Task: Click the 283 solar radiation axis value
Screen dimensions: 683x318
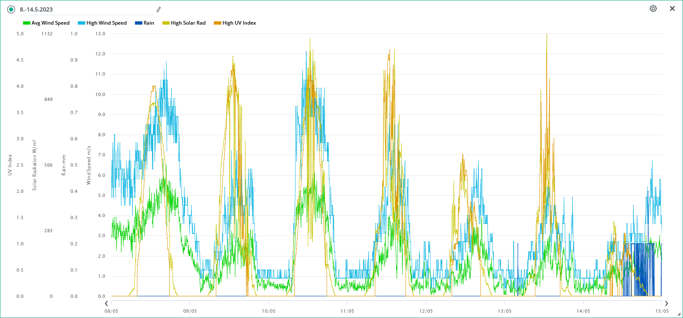Action: coord(48,231)
